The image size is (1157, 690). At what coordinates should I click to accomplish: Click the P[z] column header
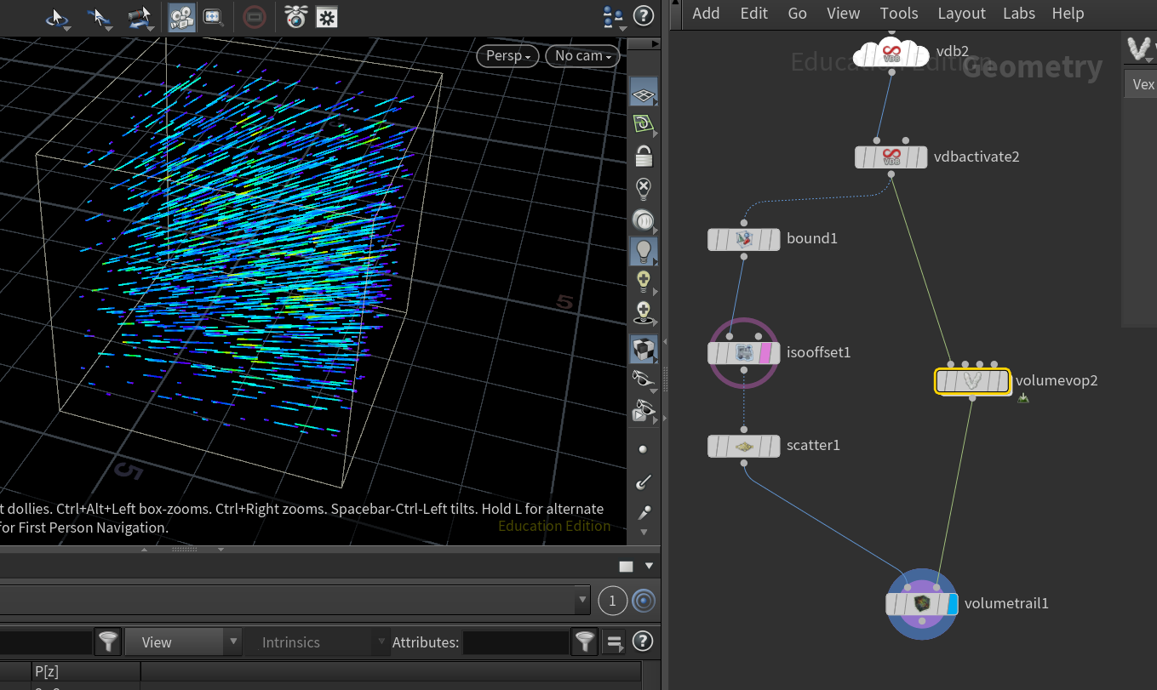pyautogui.click(x=86, y=670)
